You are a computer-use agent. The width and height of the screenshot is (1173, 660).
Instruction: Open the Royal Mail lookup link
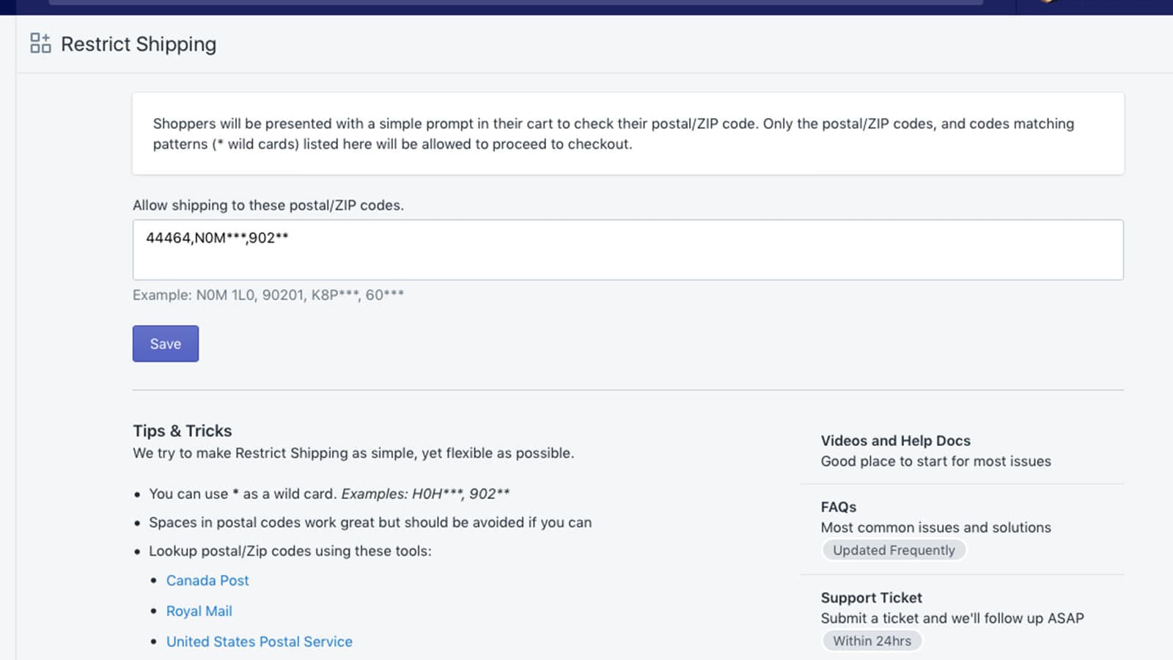click(x=199, y=610)
